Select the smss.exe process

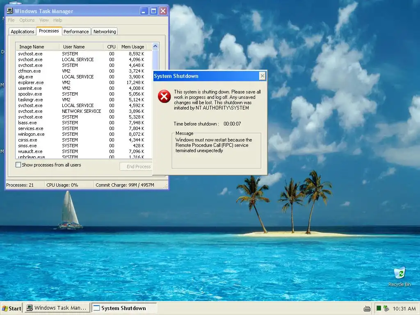pos(84,146)
